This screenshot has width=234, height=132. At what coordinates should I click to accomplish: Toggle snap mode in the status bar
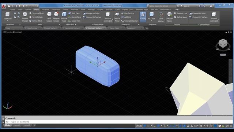point(148,126)
